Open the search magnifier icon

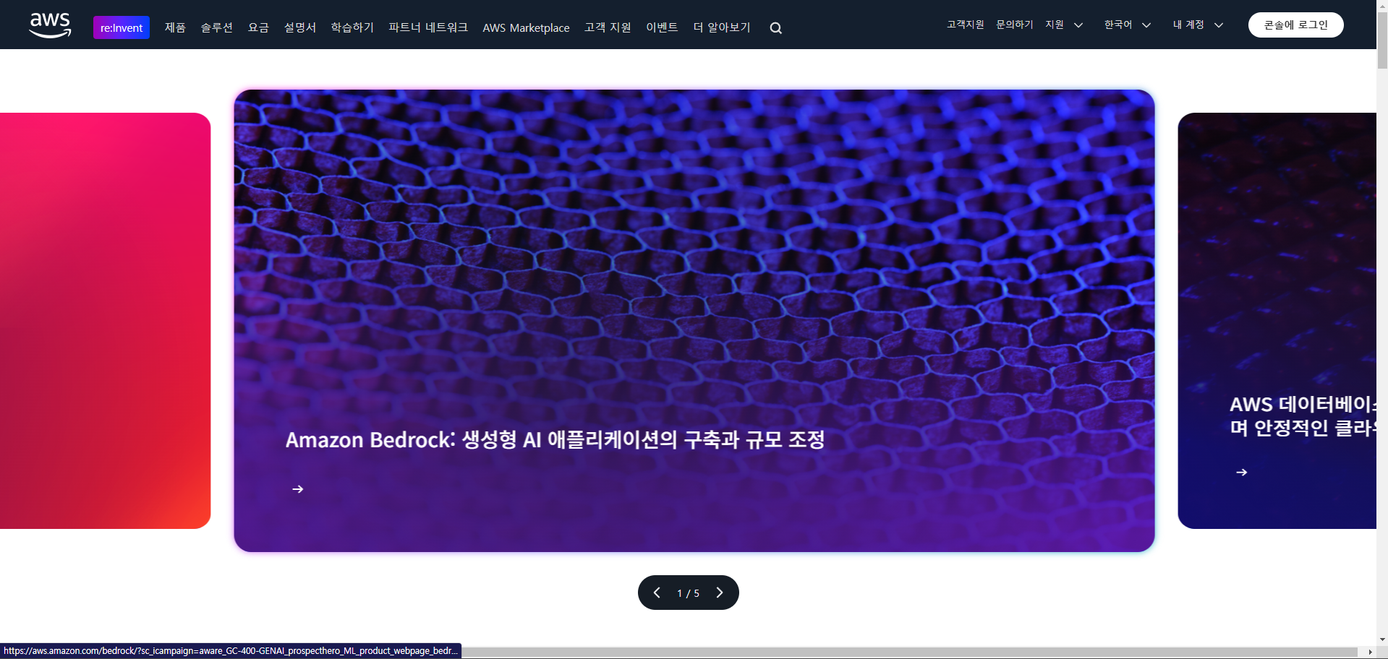click(776, 28)
